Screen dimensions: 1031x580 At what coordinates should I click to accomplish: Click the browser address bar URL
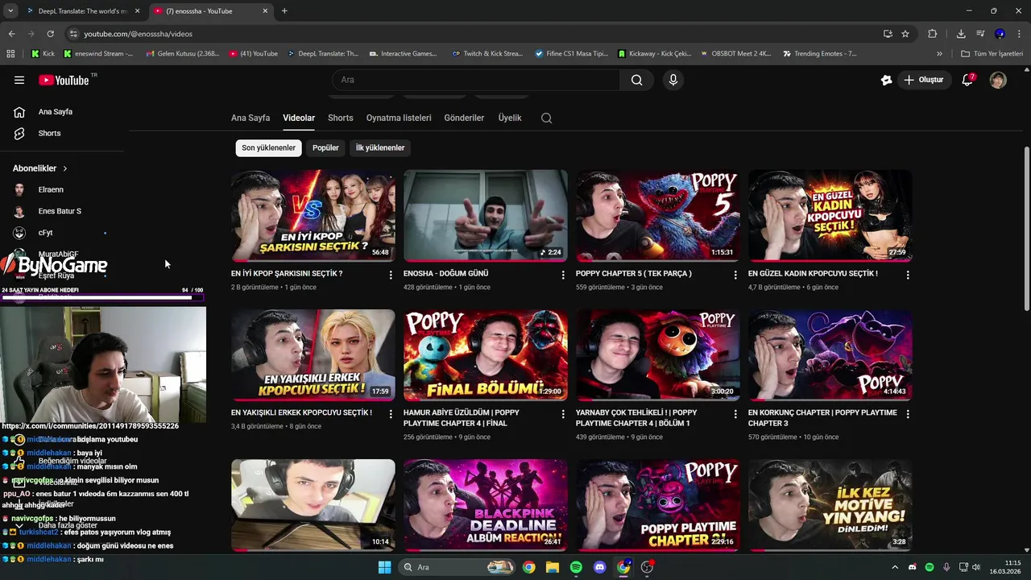pyautogui.click(x=138, y=34)
